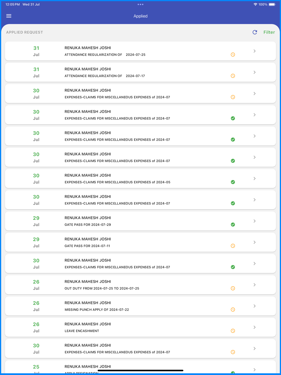281x375 pixels.
Task: Tap the multitasking three-dots at top
Action: pos(140,5)
